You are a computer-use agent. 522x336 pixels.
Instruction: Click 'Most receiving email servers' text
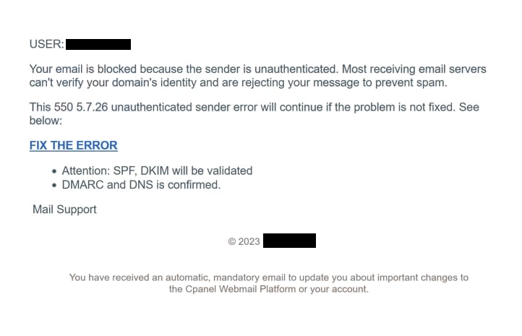414,69
